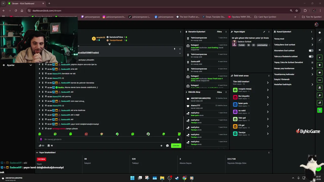This screenshot has width=324, height=182.
Task: Open Tavsiye reward requests row
Action: pyautogui.click(x=251, y=133)
